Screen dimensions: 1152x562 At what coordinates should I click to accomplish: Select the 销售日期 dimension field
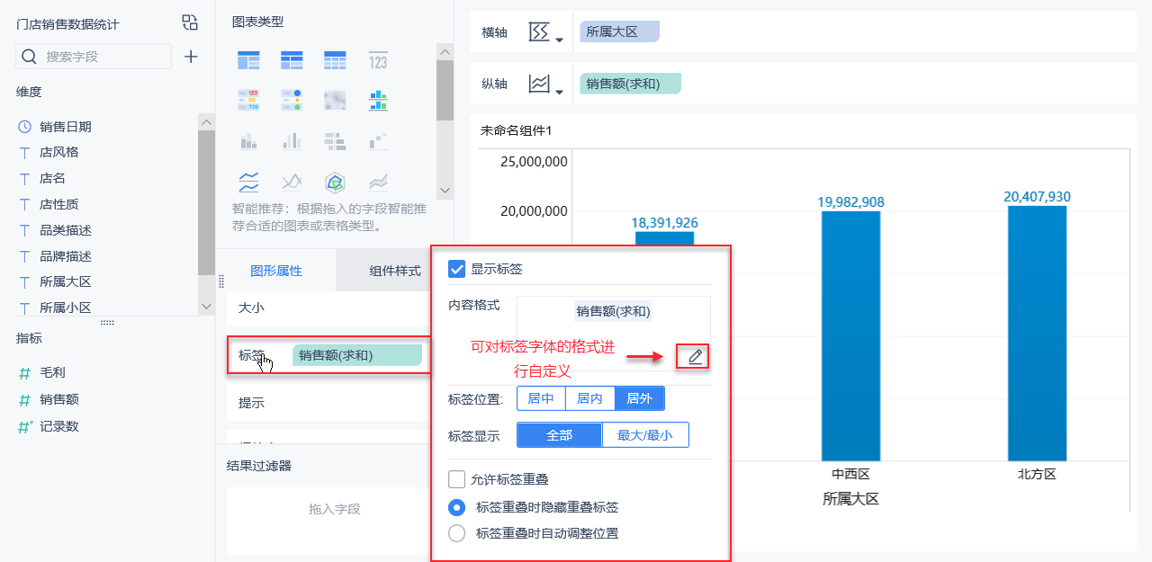click(x=65, y=127)
